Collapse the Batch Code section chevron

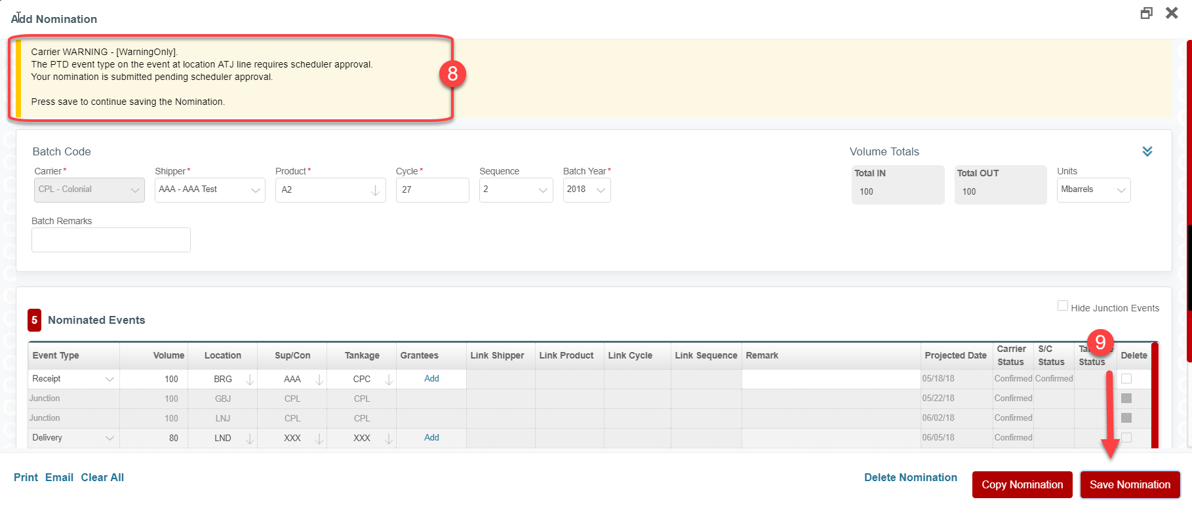(x=1147, y=151)
